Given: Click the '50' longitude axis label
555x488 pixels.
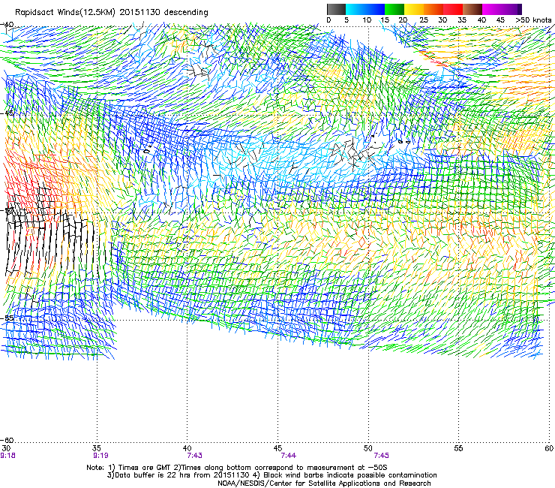Looking at the screenshot, I should (368, 448).
